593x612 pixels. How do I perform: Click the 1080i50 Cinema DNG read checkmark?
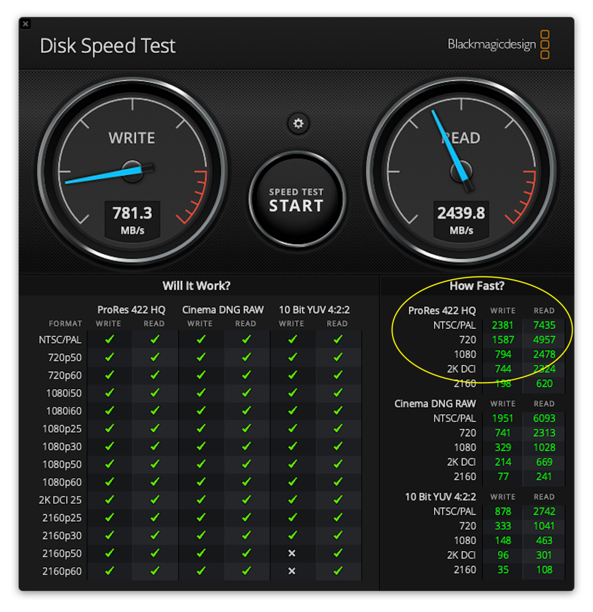(x=246, y=393)
